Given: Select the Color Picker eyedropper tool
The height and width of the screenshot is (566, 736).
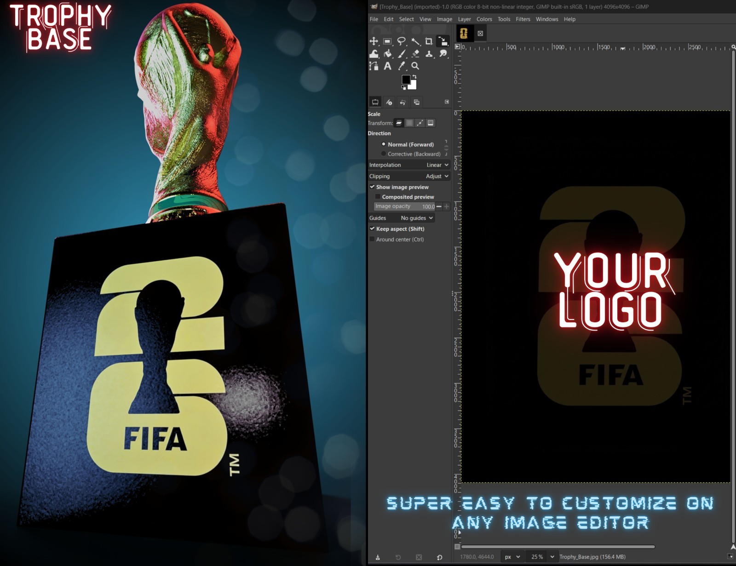Looking at the screenshot, I should (x=402, y=66).
